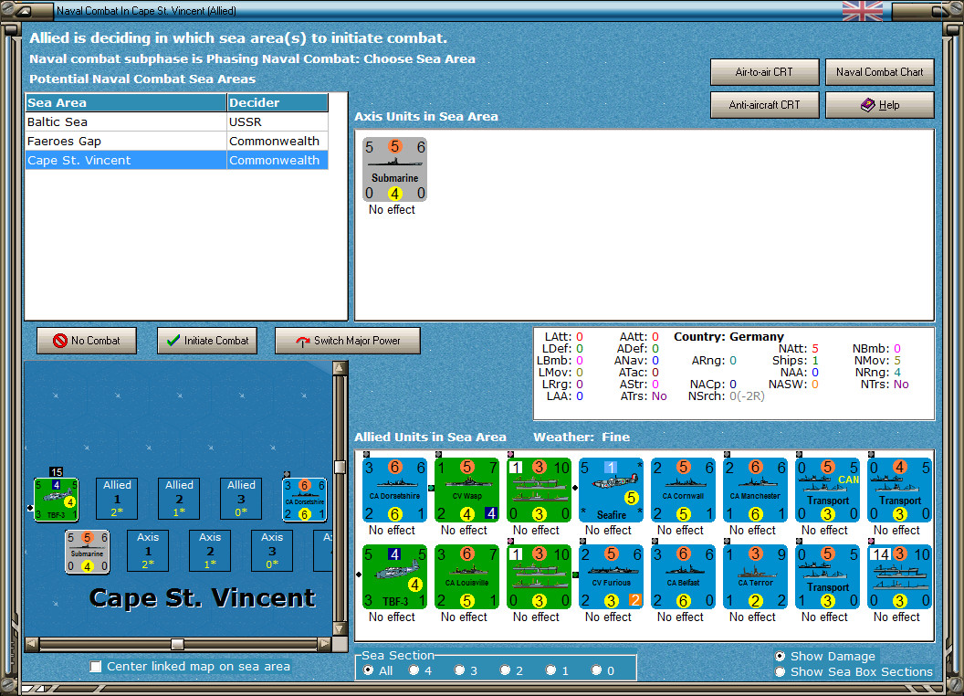Open the Help button

point(879,105)
